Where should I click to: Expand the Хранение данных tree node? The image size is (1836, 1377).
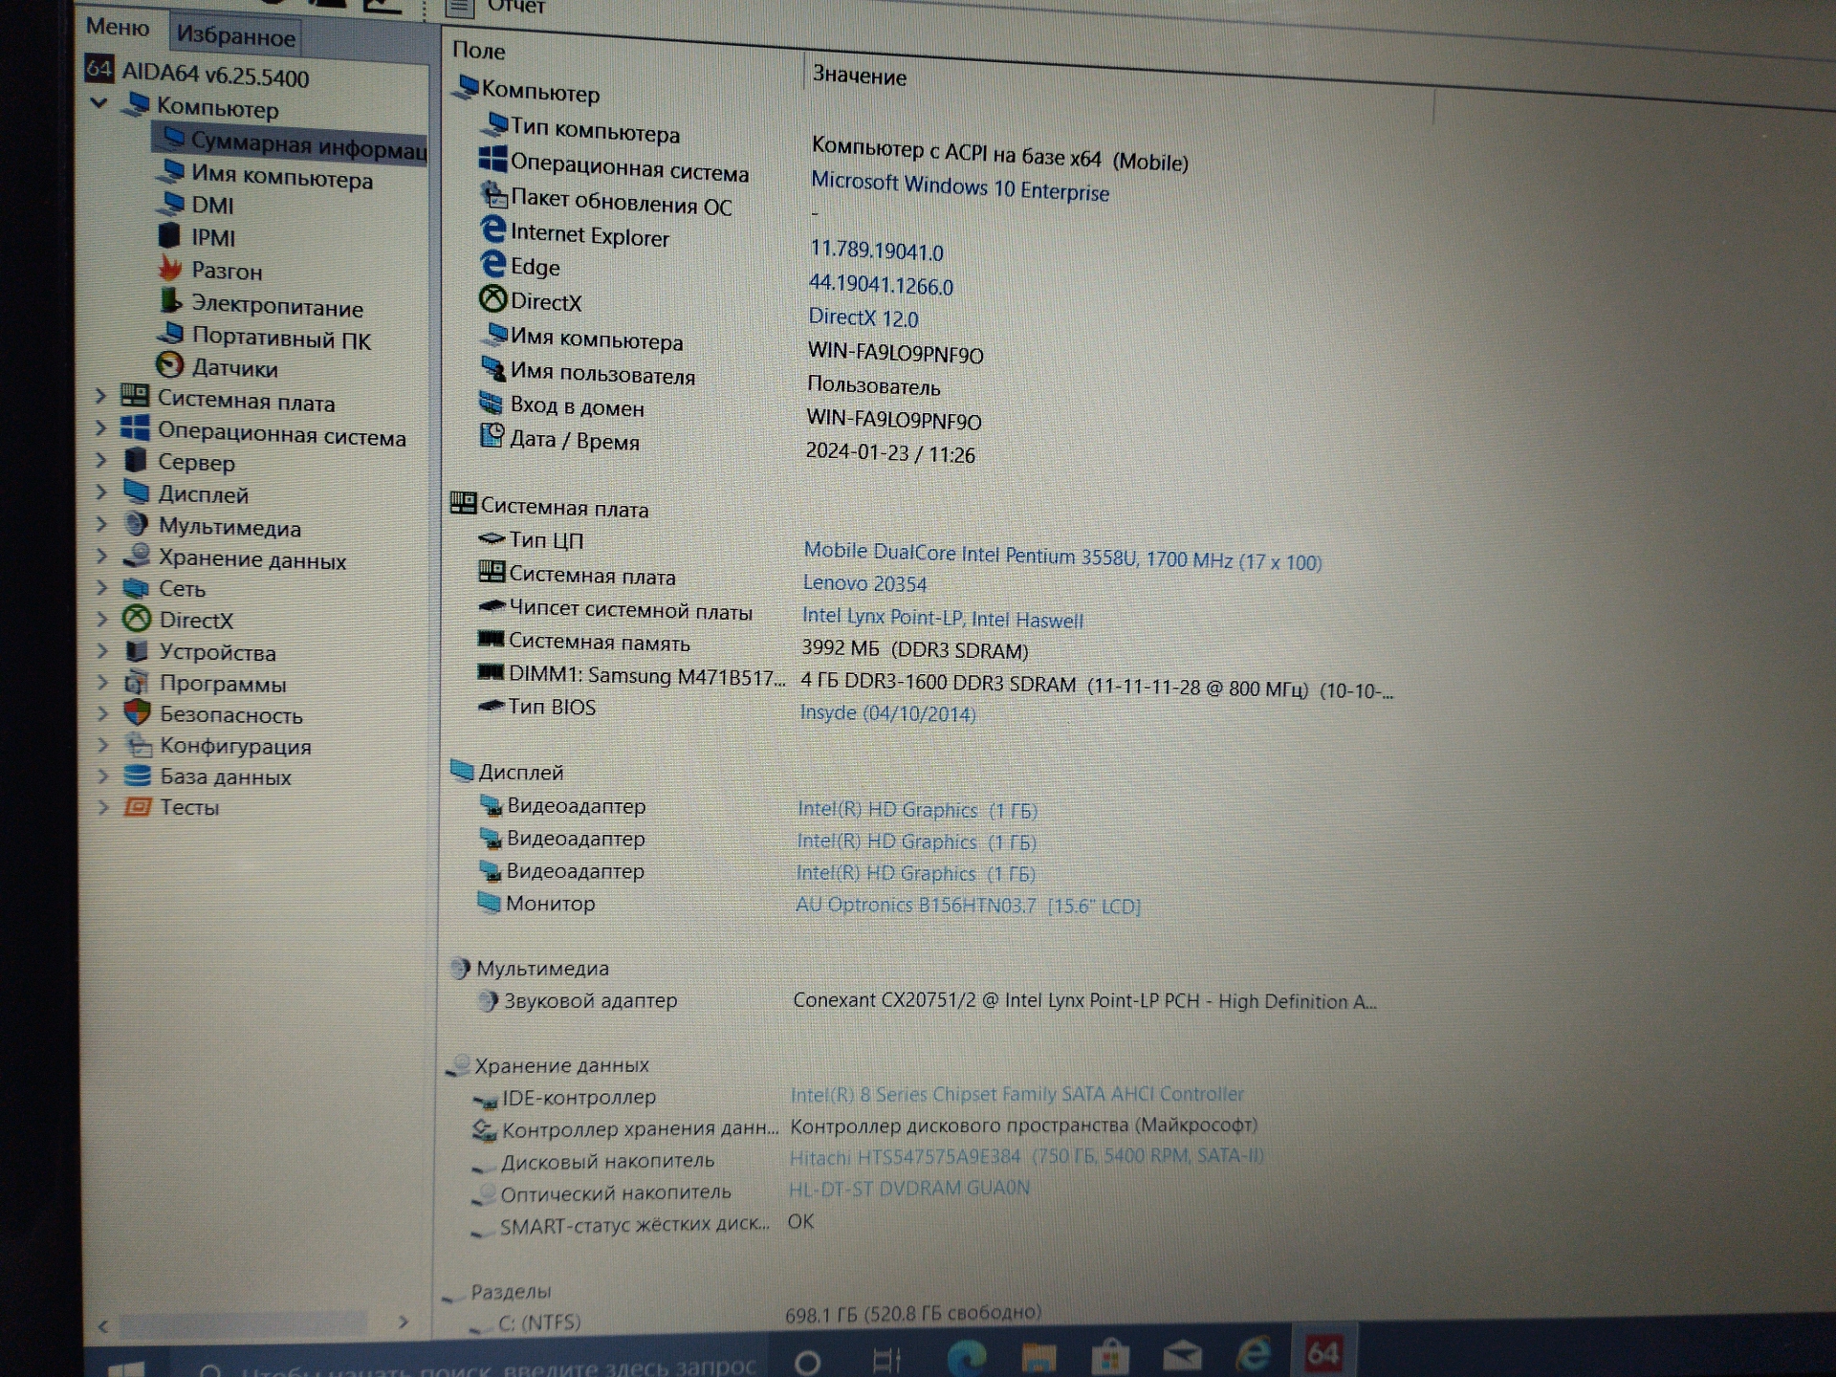click(101, 557)
